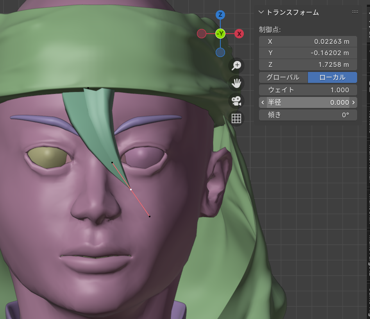Viewport: 370px width, 319px height.
Task: Select the white curve control point
Action: point(131,189)
